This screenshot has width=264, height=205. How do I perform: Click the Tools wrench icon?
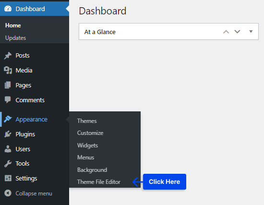8,164
